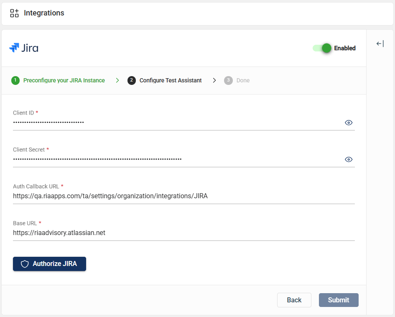This screenshot has height=317, width=395.
Task: Click chevron after Preconfigure your JIRA Instance
Action: 117,80
